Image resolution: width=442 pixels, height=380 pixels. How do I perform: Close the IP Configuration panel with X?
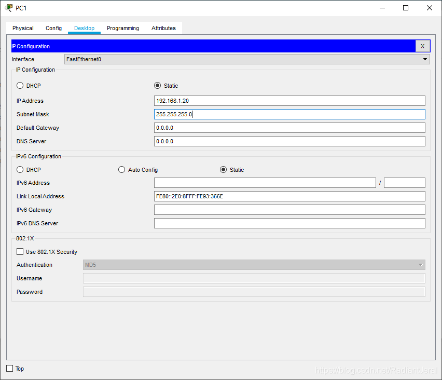[x=423, y=46]
